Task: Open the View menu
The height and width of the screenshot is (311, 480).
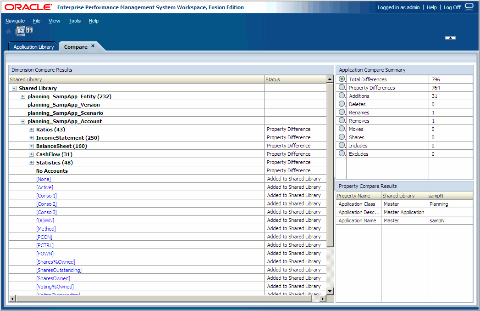Action: point(54,21)
